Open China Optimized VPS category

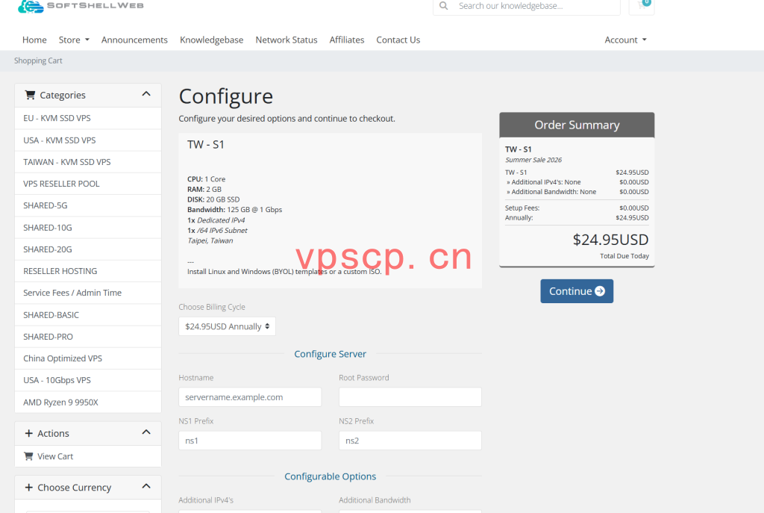click(x=88, y=358)
